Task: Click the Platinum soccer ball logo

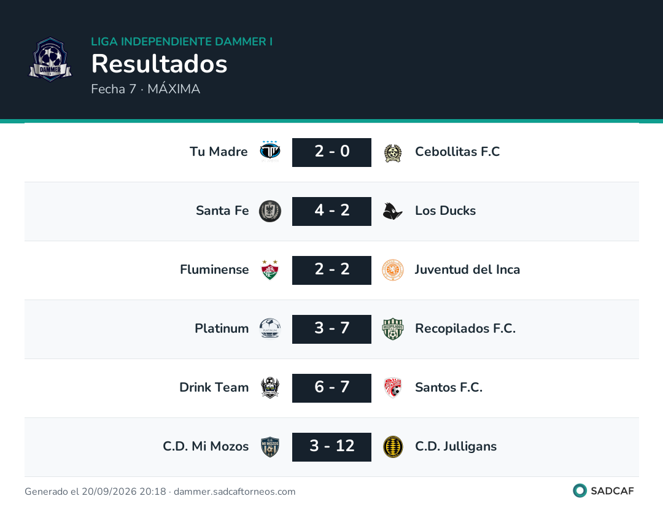Action: [269, 328]
